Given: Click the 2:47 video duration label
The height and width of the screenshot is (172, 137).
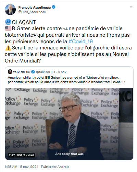Looking at the screenshot, I should pos(12,155).
